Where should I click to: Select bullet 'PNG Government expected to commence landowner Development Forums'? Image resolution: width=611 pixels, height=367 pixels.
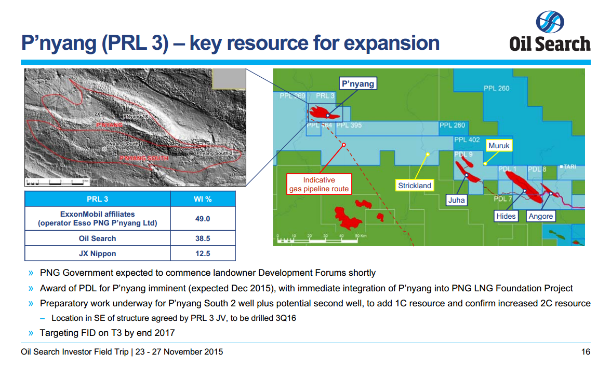tap(208, 273)
